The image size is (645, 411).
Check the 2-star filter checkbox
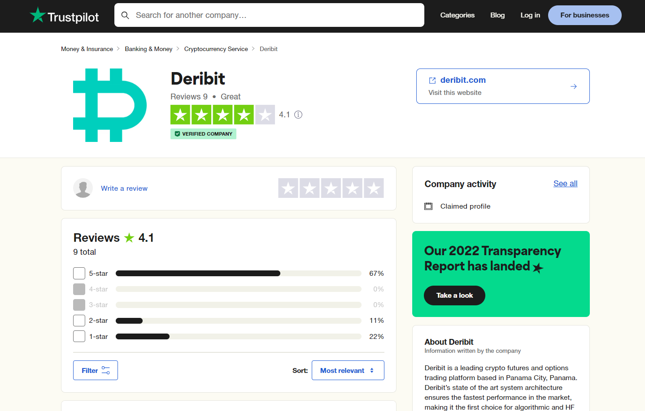tap(79, 321)
